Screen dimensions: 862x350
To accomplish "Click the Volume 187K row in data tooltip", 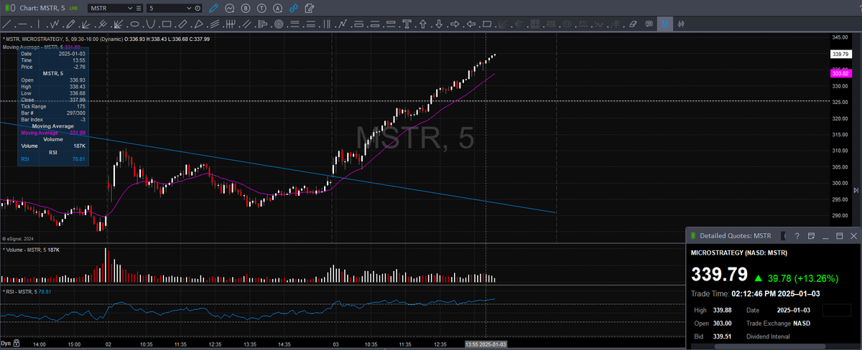I will click(53, 146).
